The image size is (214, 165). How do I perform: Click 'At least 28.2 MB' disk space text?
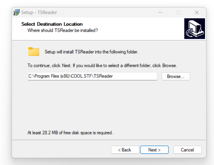pyautogui.click(x=70, y=133)
